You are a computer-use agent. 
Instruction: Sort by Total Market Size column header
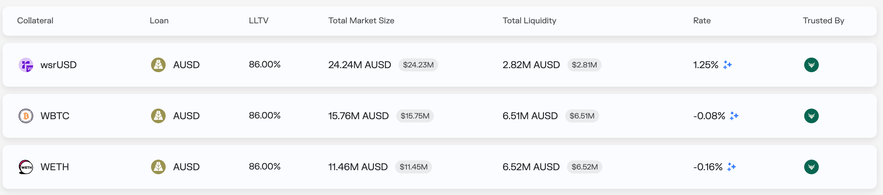(x=361, y=21)
